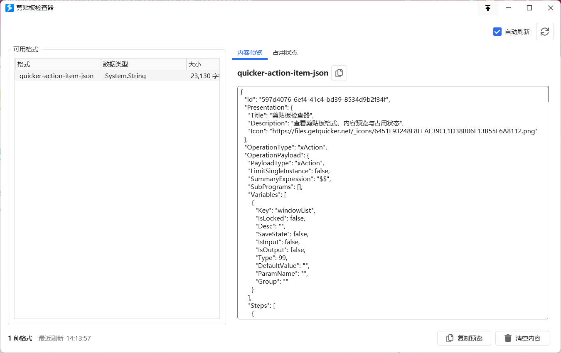Click the app logo in title bar
The image size is (561, 353).
(9, 8)
